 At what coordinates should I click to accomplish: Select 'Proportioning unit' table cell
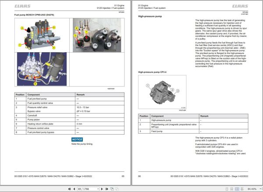[x=174, y=126]
